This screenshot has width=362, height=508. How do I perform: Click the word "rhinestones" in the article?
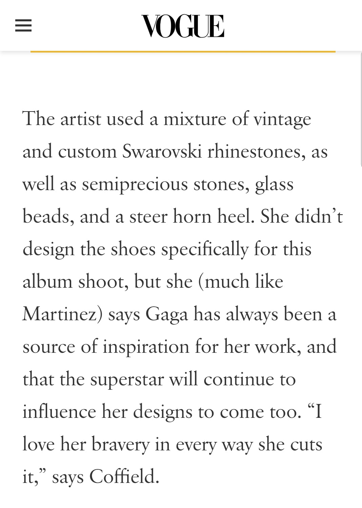point(254,151)
